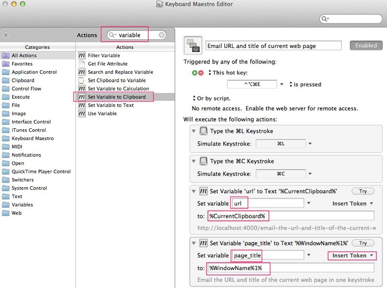Click the macro icon beside the name field
The image size is (387, 288).
point(193,45)
